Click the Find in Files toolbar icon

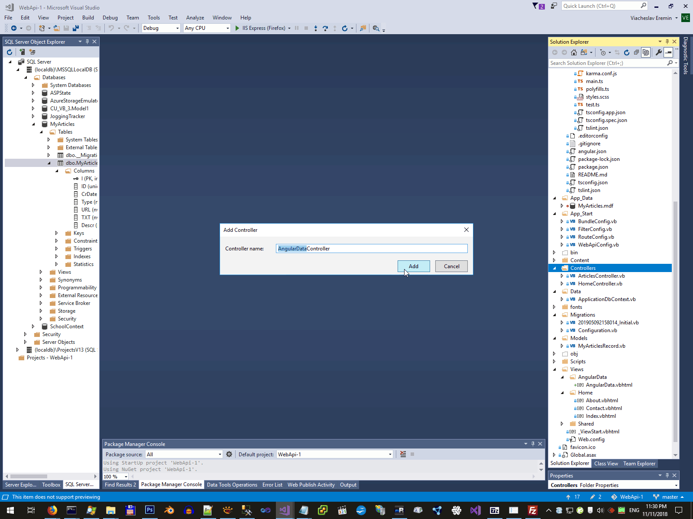[363, 28]
